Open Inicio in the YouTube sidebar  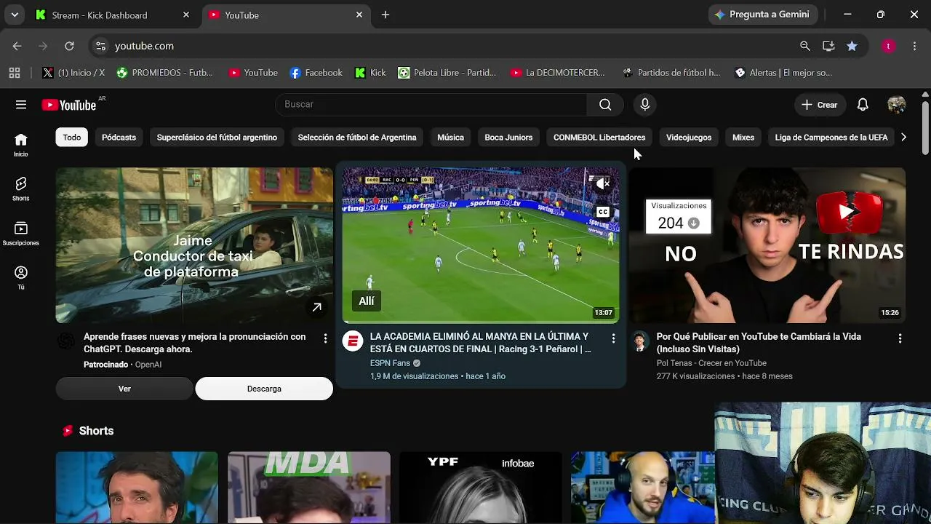coord(21,145)
